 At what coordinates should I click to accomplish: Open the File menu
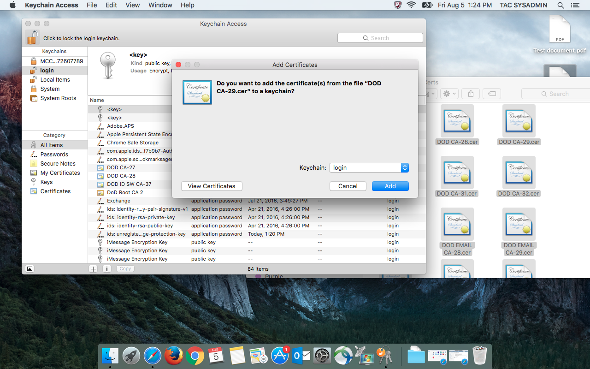(x=92, y=5)
